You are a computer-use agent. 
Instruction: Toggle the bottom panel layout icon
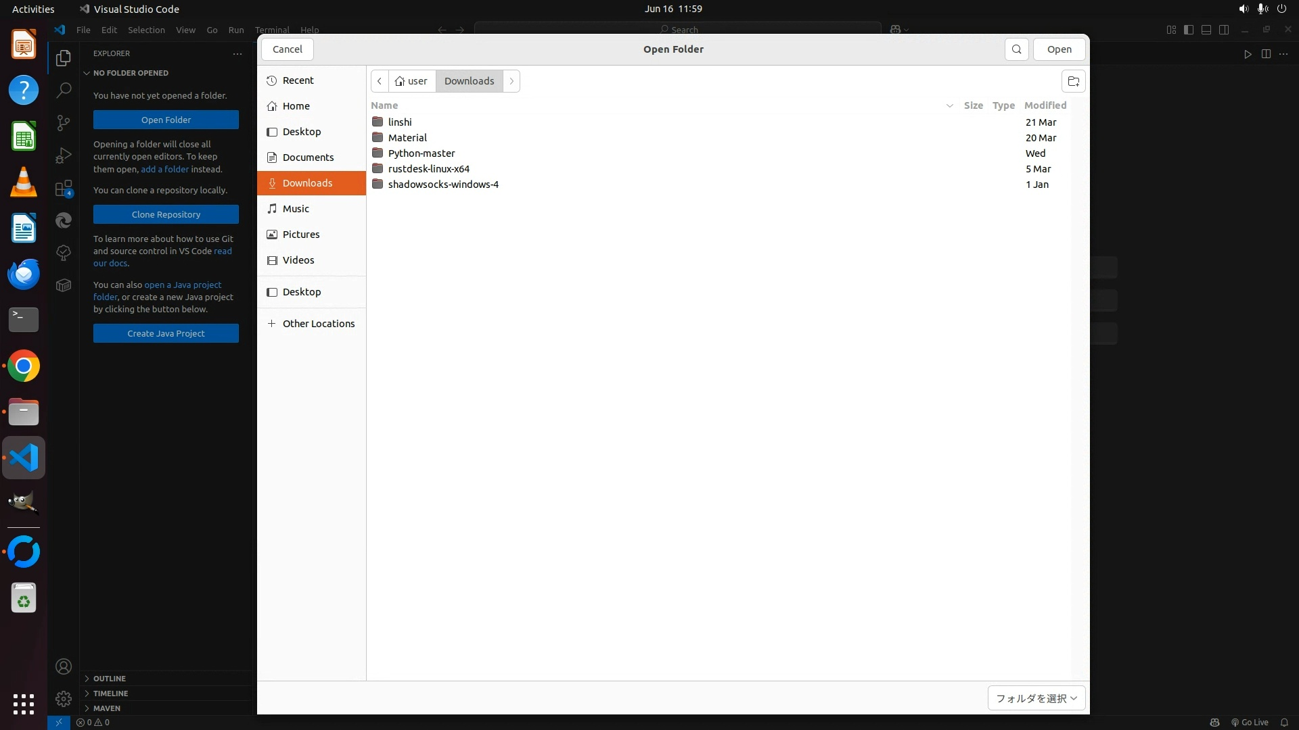point(1206,30)
